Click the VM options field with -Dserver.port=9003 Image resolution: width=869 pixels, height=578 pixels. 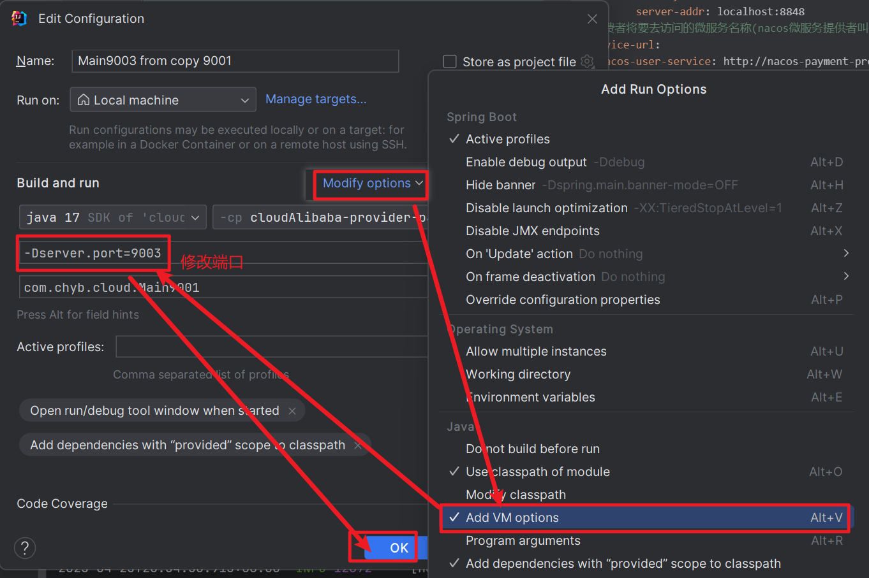93,253
